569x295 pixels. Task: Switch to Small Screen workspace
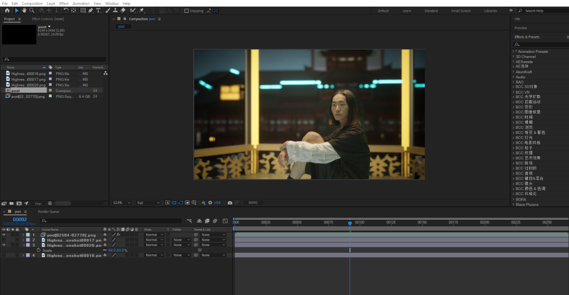pyautogui.click(x=461, y=11)
